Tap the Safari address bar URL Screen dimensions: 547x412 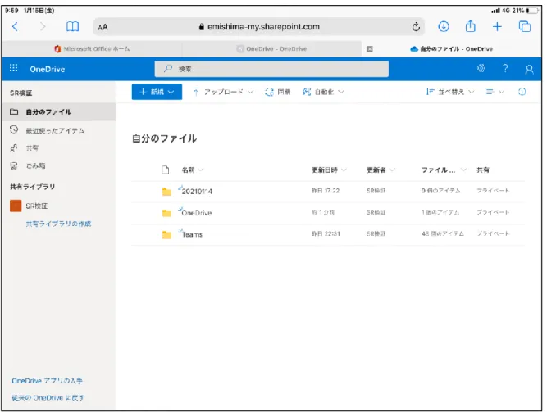pos(259,27)
